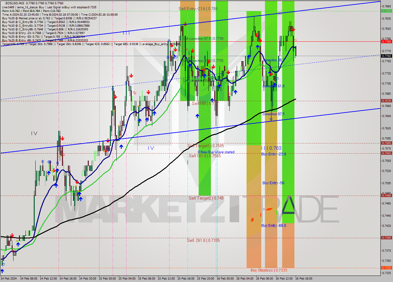The width and height of the screenshot is (393, 282).
Task: Click the green 0.7850 price tag on axis
Action: 386,11
